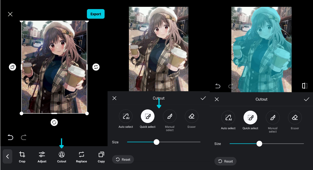Select Auto select in the middle panel
This screenshot has height=170, width=313.
[126, 119]
